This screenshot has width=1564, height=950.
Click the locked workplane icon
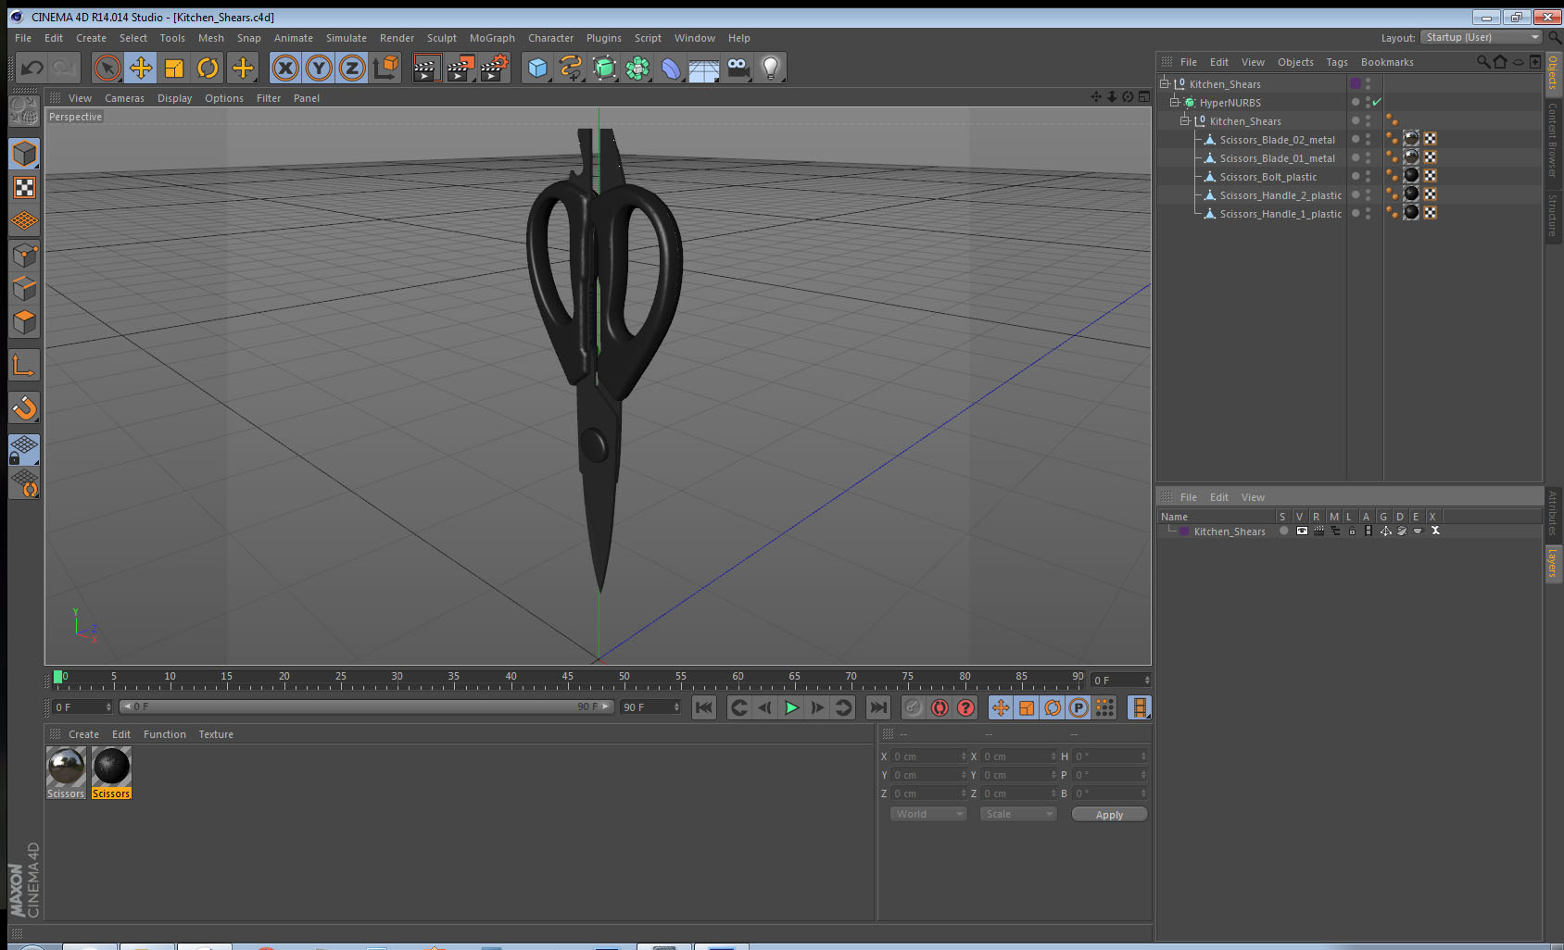[24, 450]
